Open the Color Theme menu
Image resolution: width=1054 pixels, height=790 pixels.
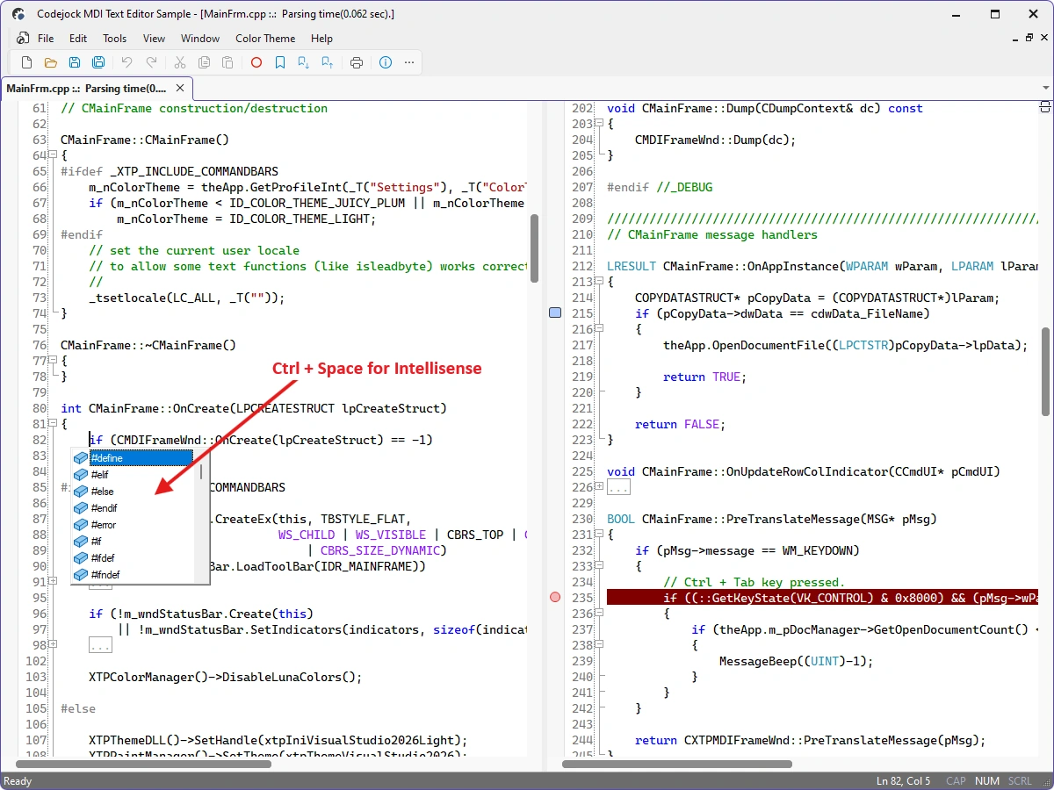click(x=265, y=38)
